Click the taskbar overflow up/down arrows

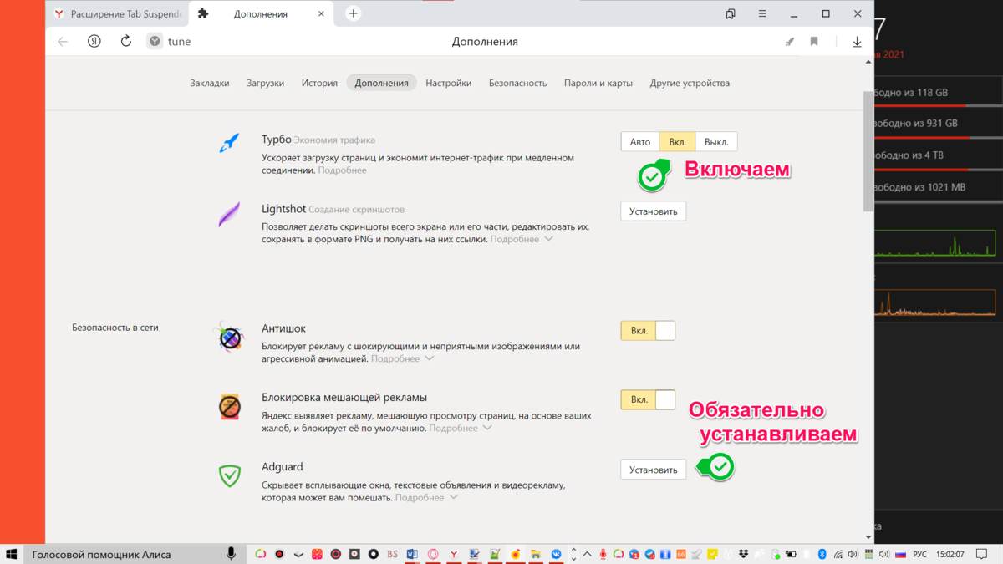pos(573,554)
